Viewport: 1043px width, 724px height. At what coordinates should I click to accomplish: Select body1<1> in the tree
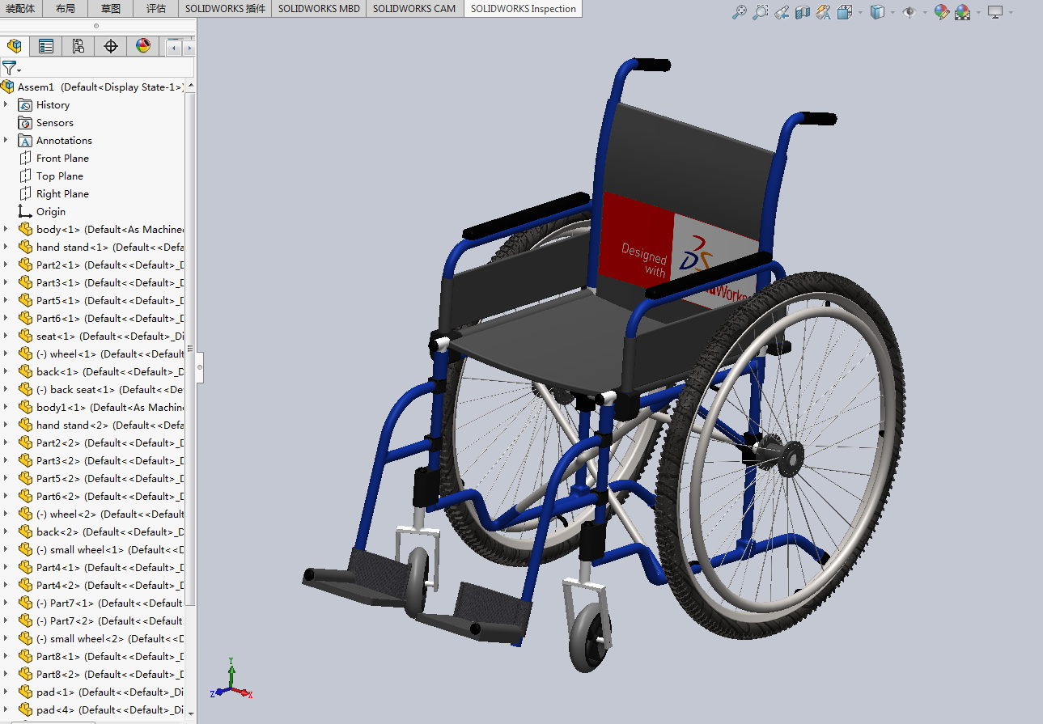(110, 407)
